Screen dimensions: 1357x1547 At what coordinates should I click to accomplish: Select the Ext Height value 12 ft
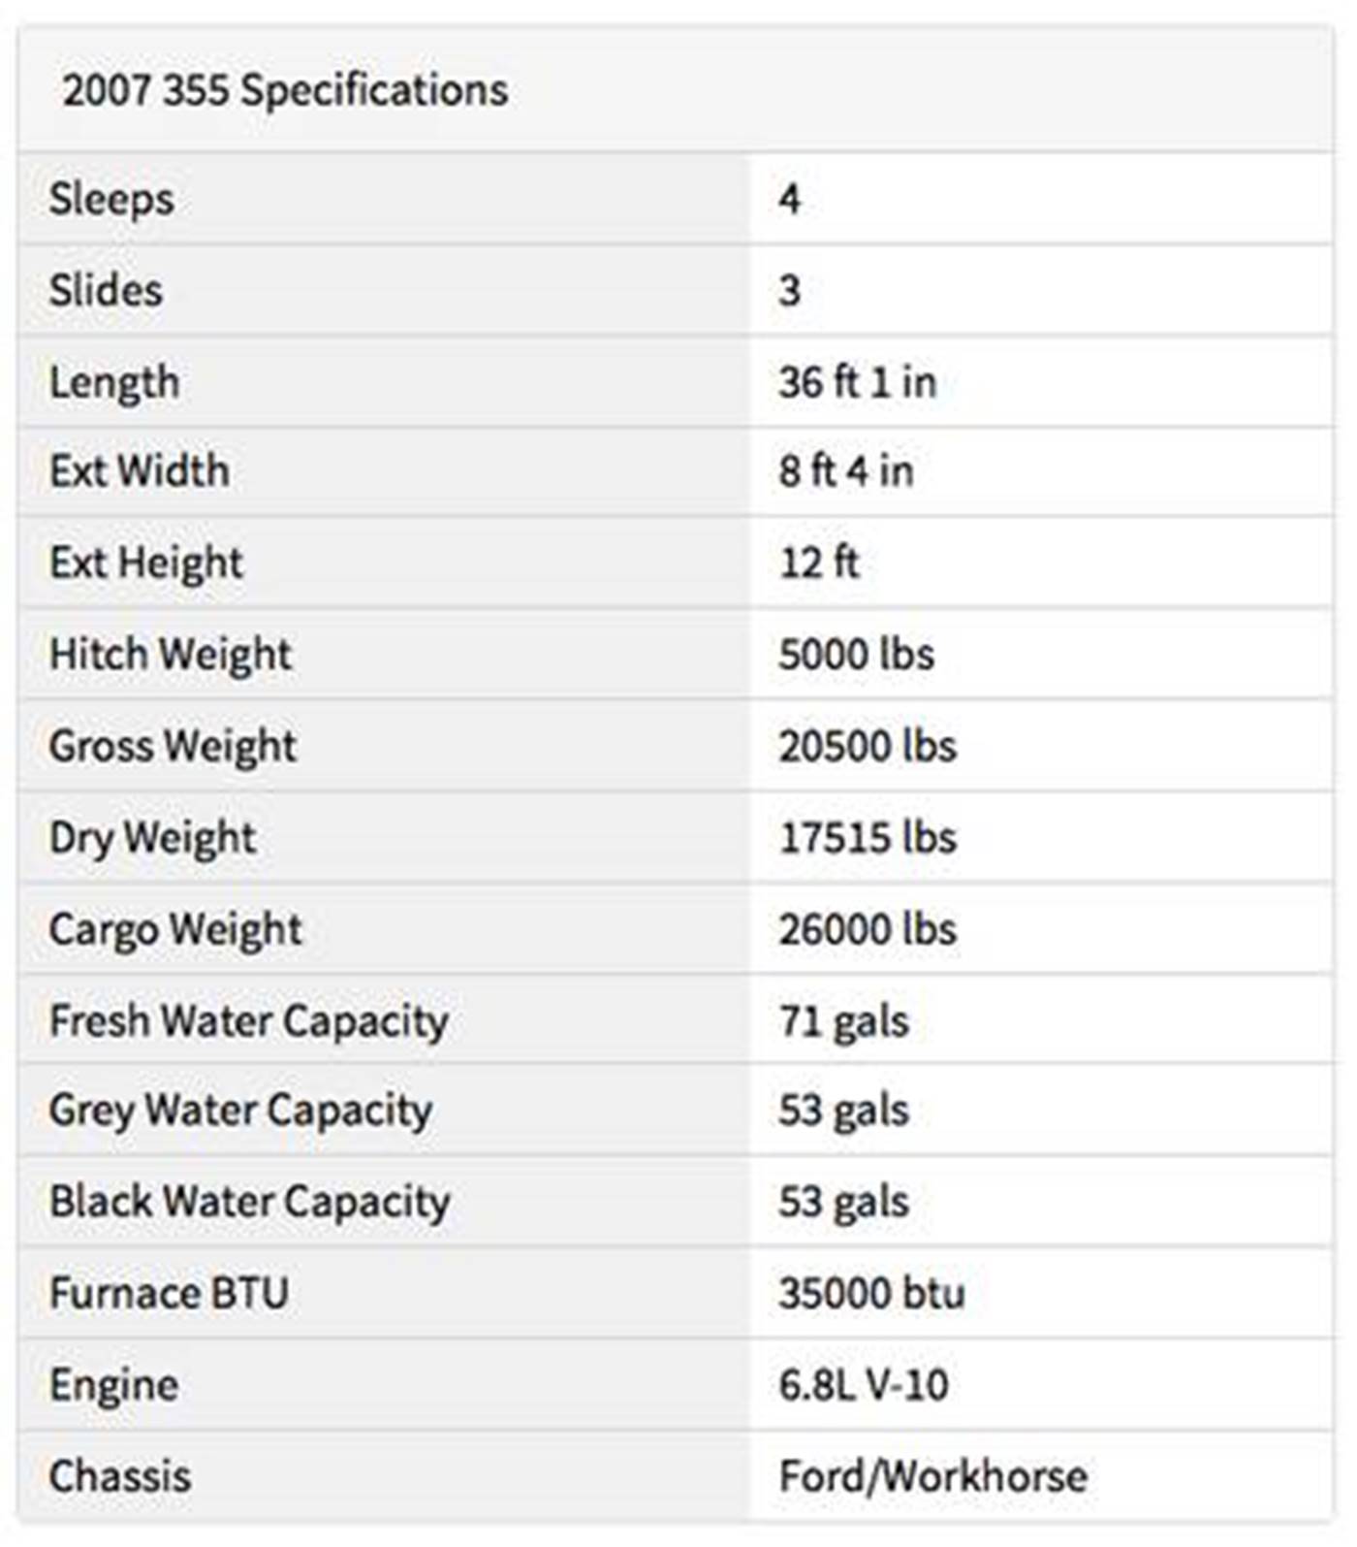(x=819, y=563)
